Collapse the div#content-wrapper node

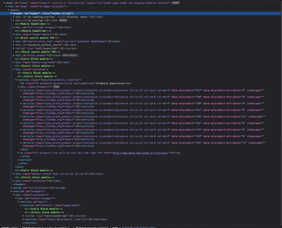[x=16, y=198]
